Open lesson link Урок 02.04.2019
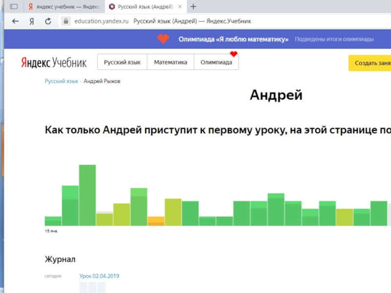 99,276
